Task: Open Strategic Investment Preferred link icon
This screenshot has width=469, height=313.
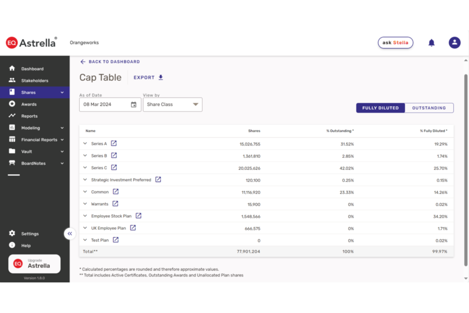Action: point(158,179)
